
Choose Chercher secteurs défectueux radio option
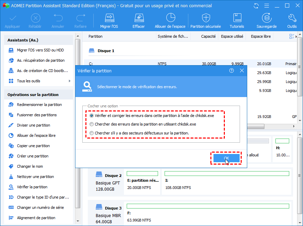pos(92,133)
